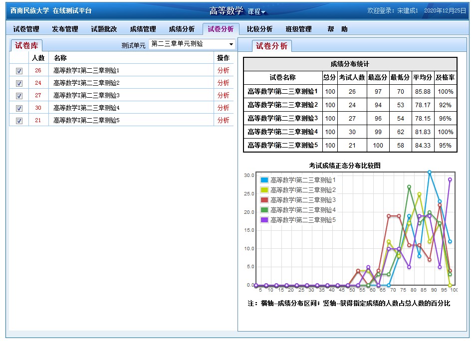The image size is (474, 341).
Task: Click blue legend swatch for 测验1
Action: click(x=264, y=180)
